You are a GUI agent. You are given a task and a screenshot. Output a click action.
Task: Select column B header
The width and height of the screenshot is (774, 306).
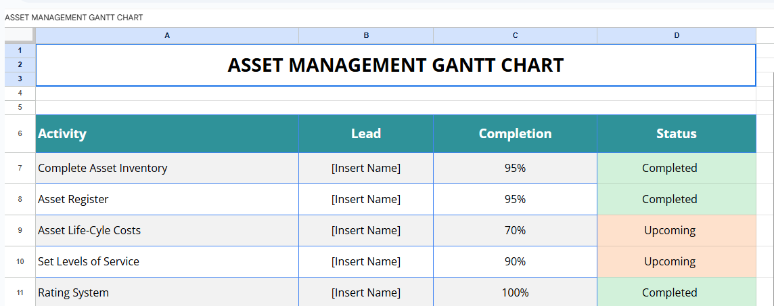coord(366,35)
